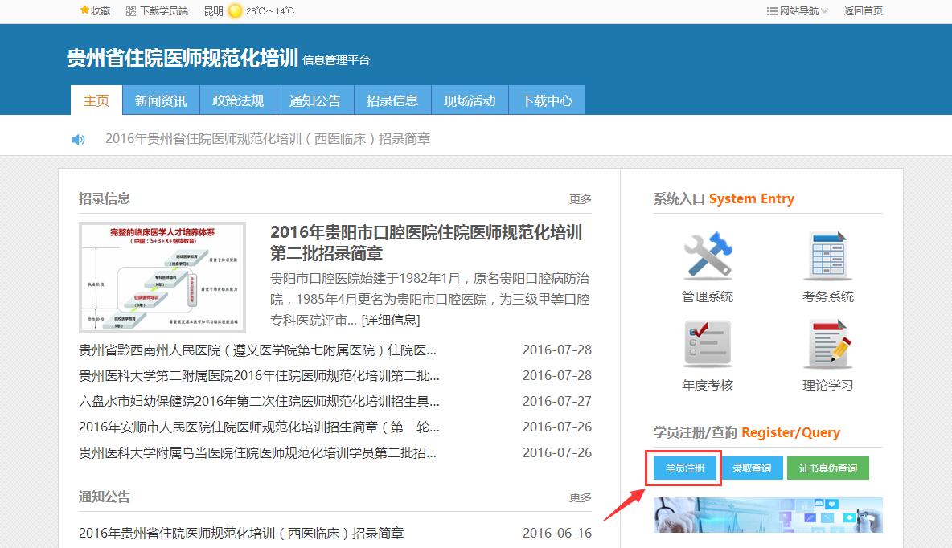Click the 证书真伪查询 green button

(827, 468)
